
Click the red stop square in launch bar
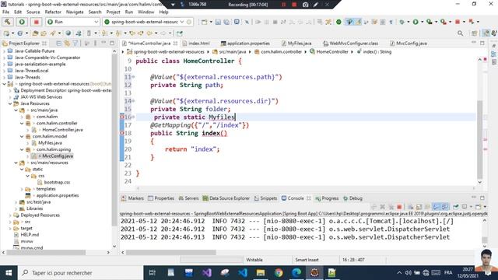(x=37, y=22)
